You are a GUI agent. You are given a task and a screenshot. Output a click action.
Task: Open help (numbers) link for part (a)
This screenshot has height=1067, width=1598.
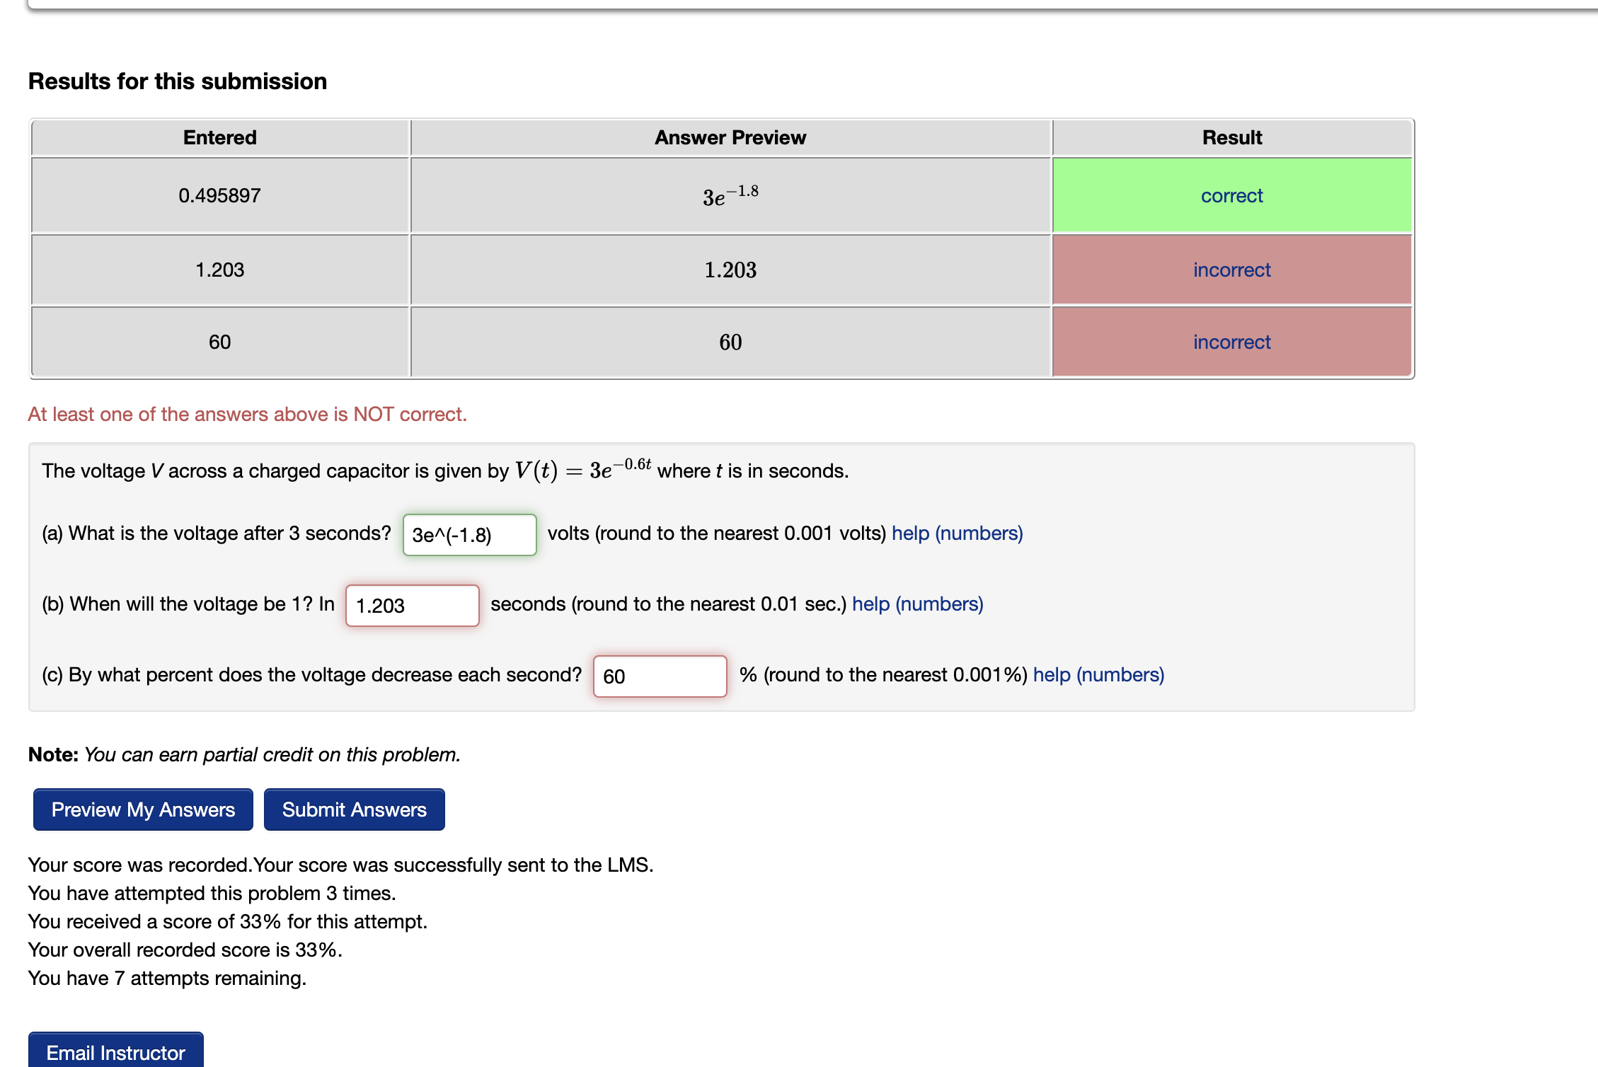pos(957,533)
